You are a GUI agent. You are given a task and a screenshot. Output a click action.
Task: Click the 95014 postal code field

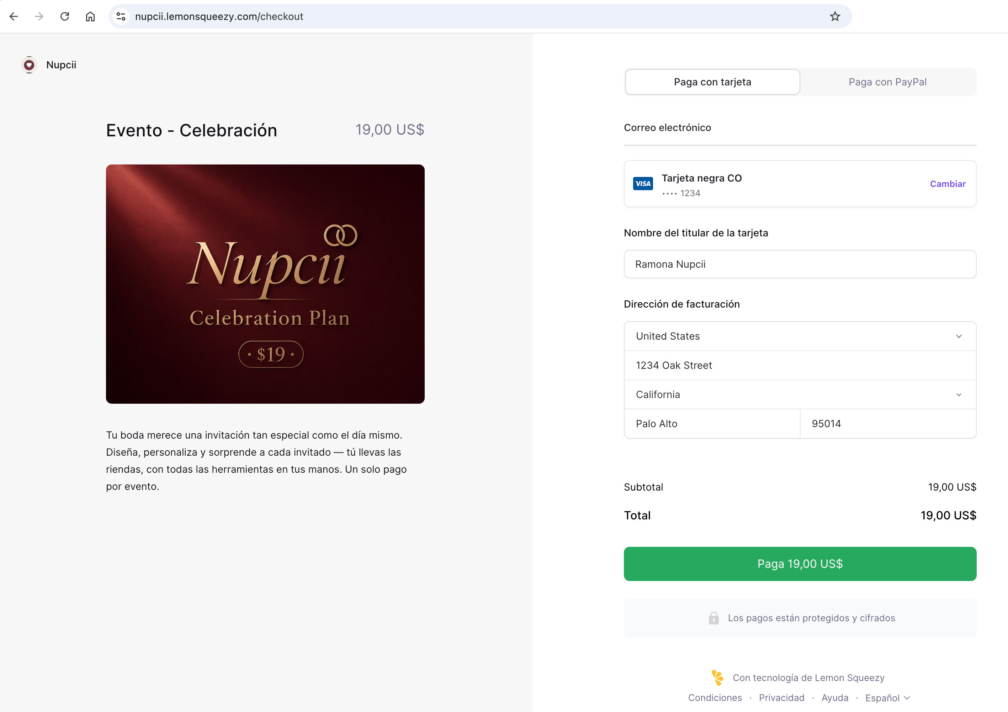(x=888, y=424)
